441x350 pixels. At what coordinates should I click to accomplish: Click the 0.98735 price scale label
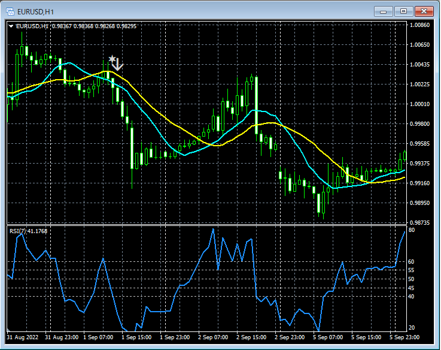[x=419, y=222]
